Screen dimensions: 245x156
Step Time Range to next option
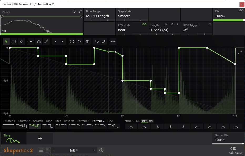(x=108, y=20)
